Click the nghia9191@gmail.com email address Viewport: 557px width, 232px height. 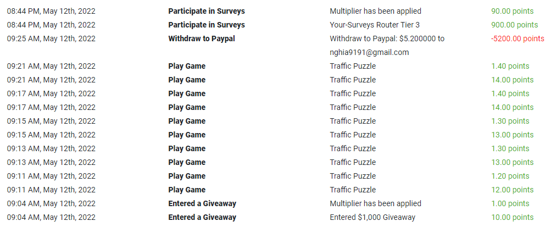[369, 52]
